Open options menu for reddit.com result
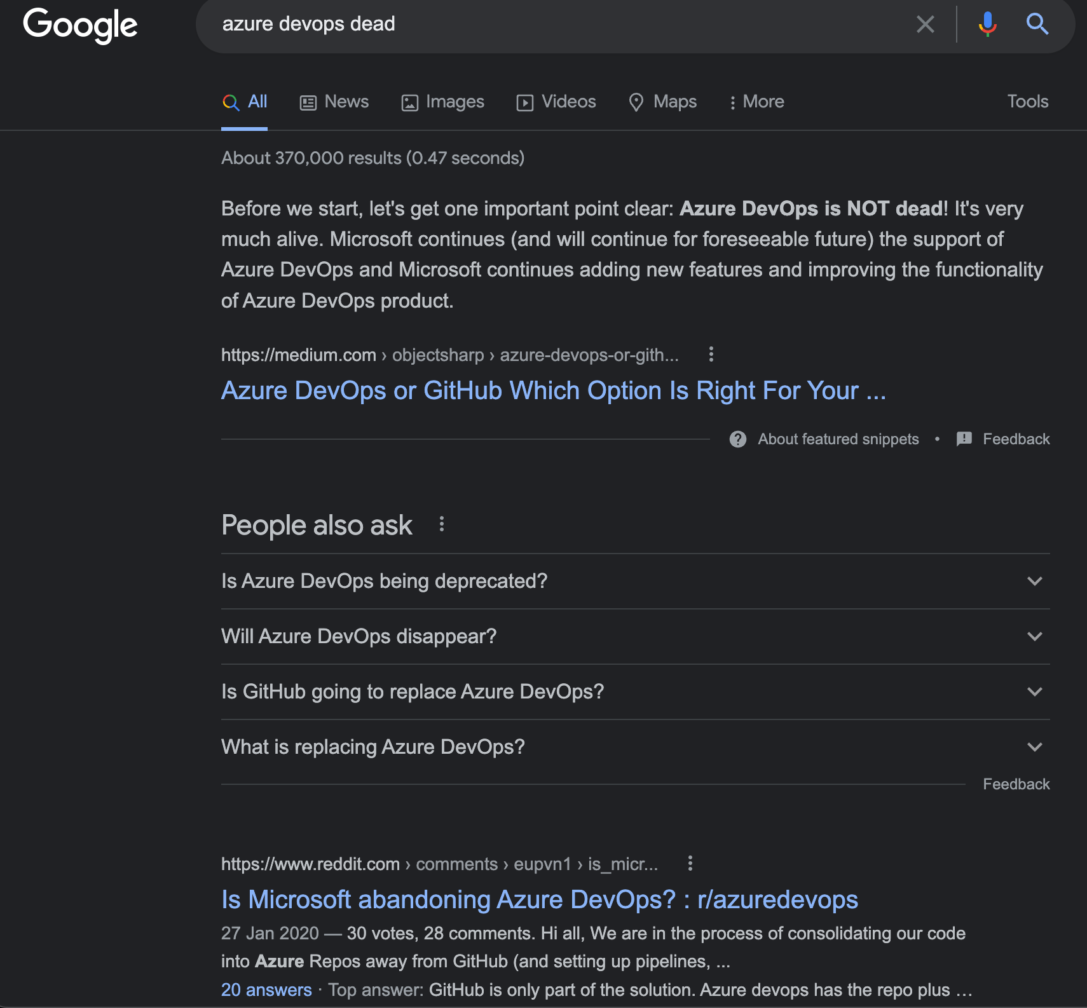The height and width of the screenshot is (1008, 1087). (x=690, y=863)
